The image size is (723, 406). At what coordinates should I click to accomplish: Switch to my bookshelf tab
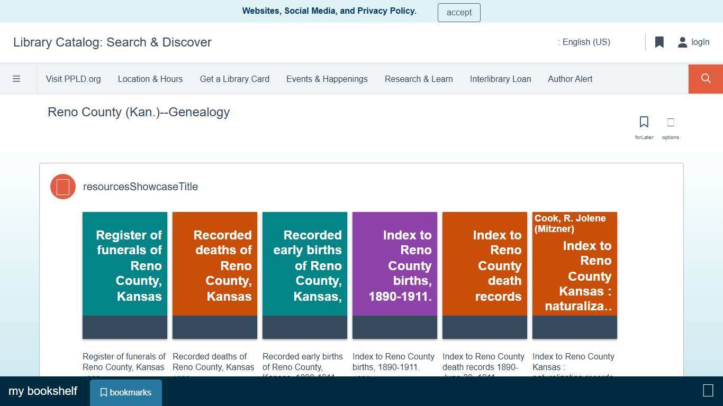[43, 391]
